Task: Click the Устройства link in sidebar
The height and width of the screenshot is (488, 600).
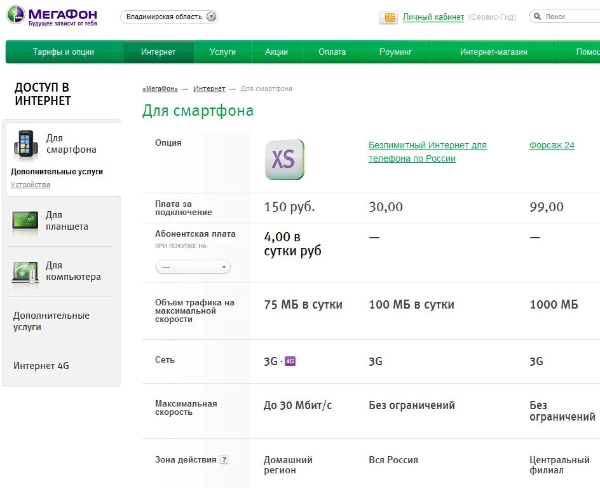Action: (x=31, y=185)
